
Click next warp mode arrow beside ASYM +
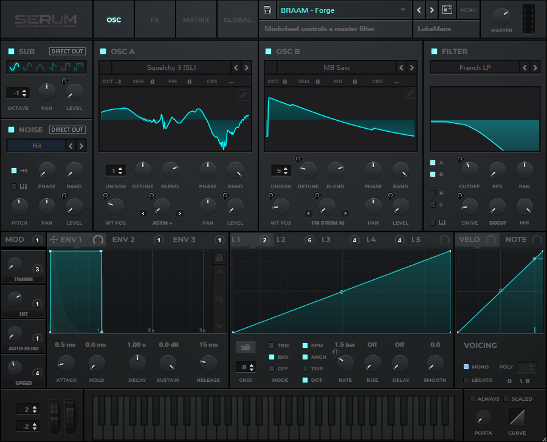coord(180,213)
